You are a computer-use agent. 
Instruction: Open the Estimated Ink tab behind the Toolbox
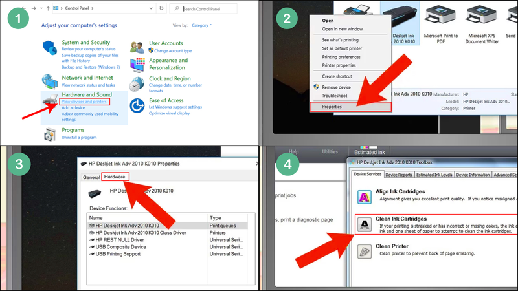[369, 152]
